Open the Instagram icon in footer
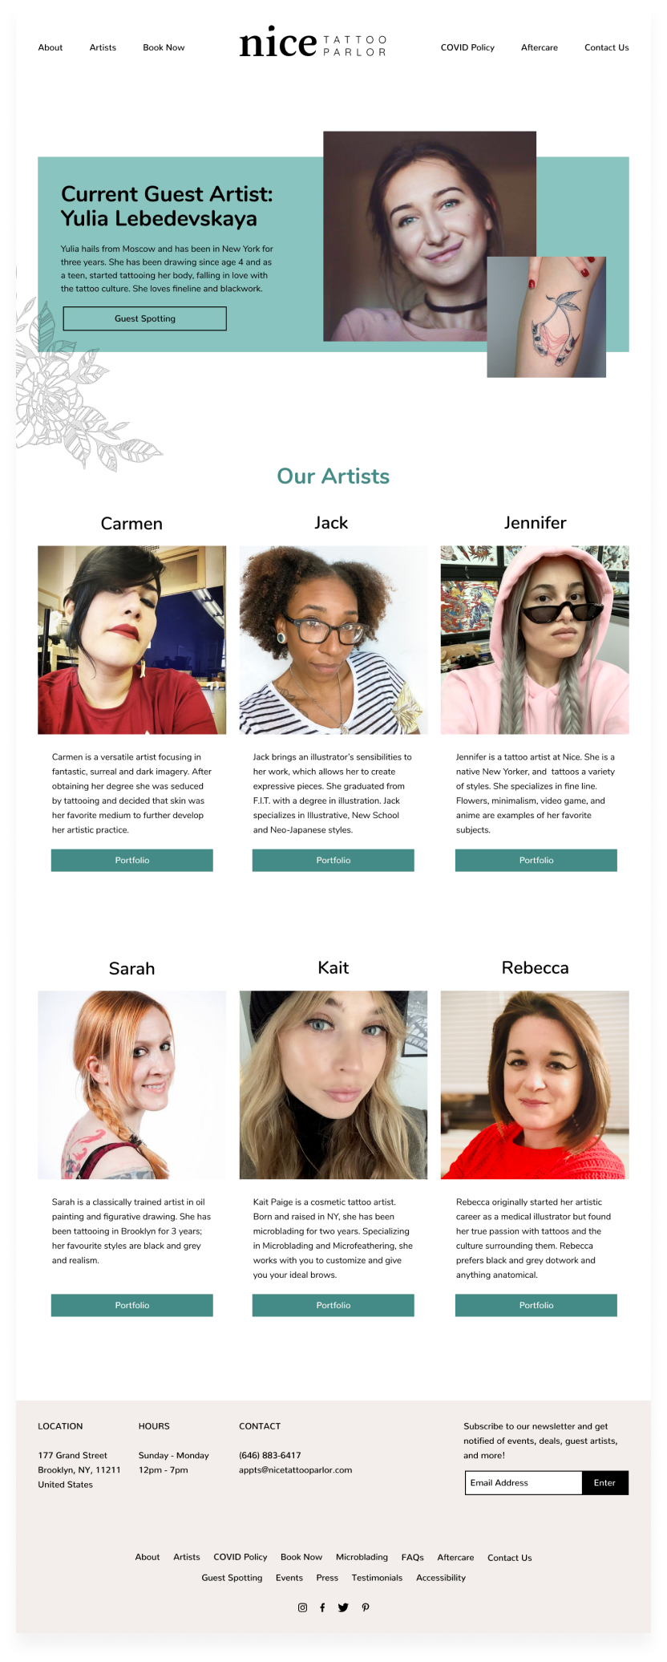This screenshot has height=1662, width=667. click(x=302, y=1607)
